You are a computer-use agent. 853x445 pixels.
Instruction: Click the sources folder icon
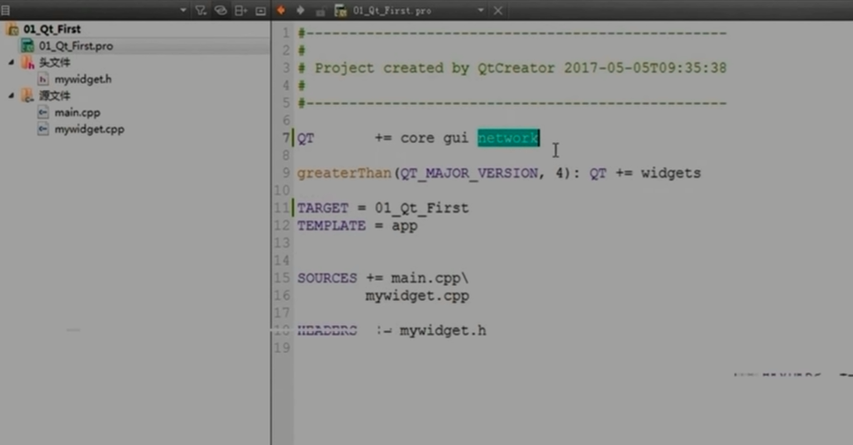(27, 95)
